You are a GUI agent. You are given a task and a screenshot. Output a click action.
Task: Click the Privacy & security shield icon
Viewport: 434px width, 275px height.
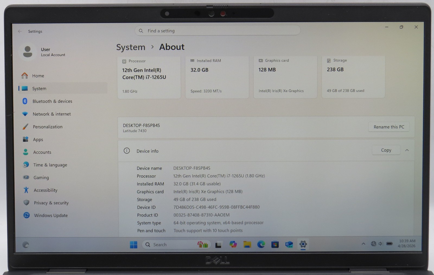click(26, 203)
